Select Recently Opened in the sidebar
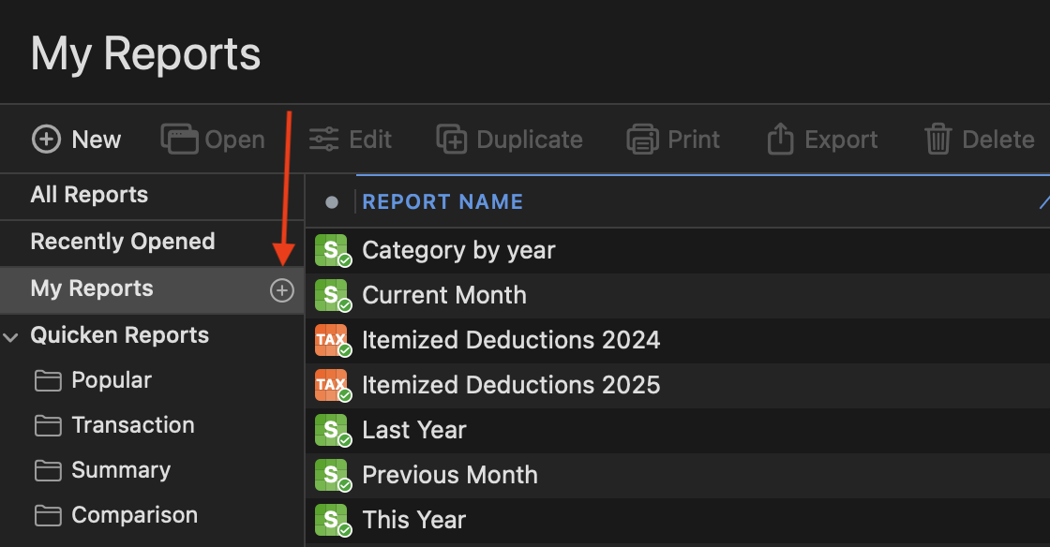The width and height of the screenshot is (1050, 547). click(123, 242)
